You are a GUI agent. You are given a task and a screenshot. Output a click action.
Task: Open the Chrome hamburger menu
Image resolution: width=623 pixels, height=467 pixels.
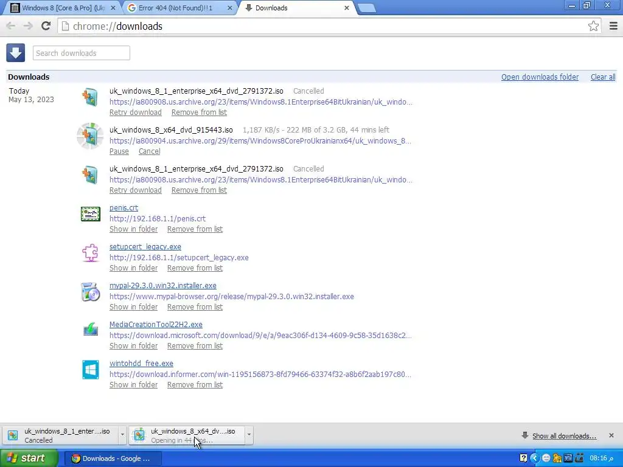(x=613, y=26)
